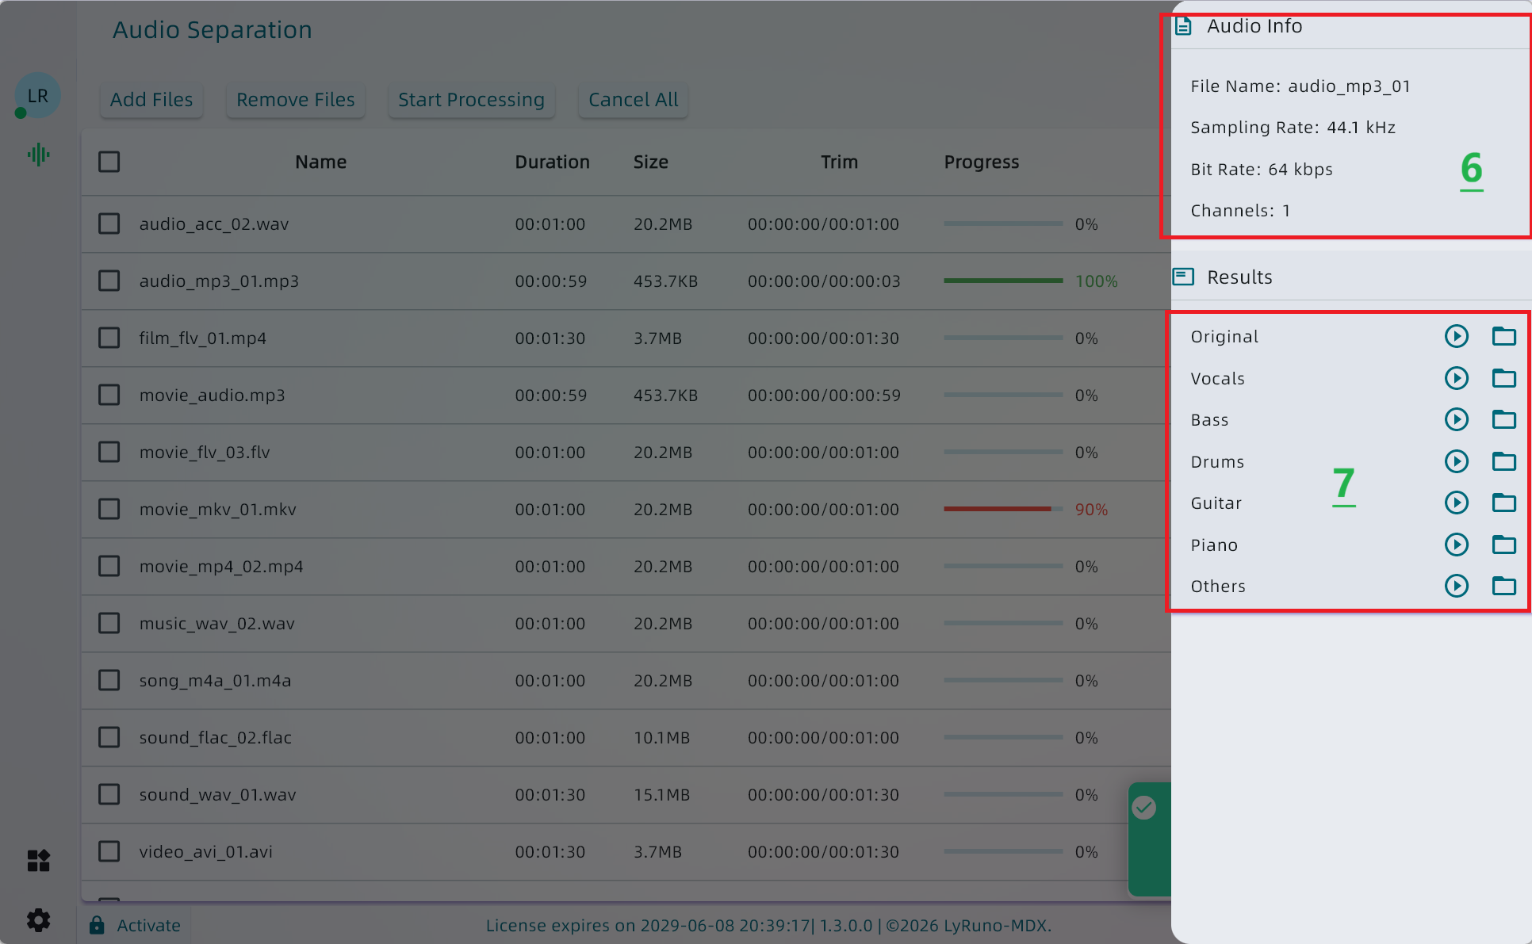Toggle the select-all header checkbox

109,162
